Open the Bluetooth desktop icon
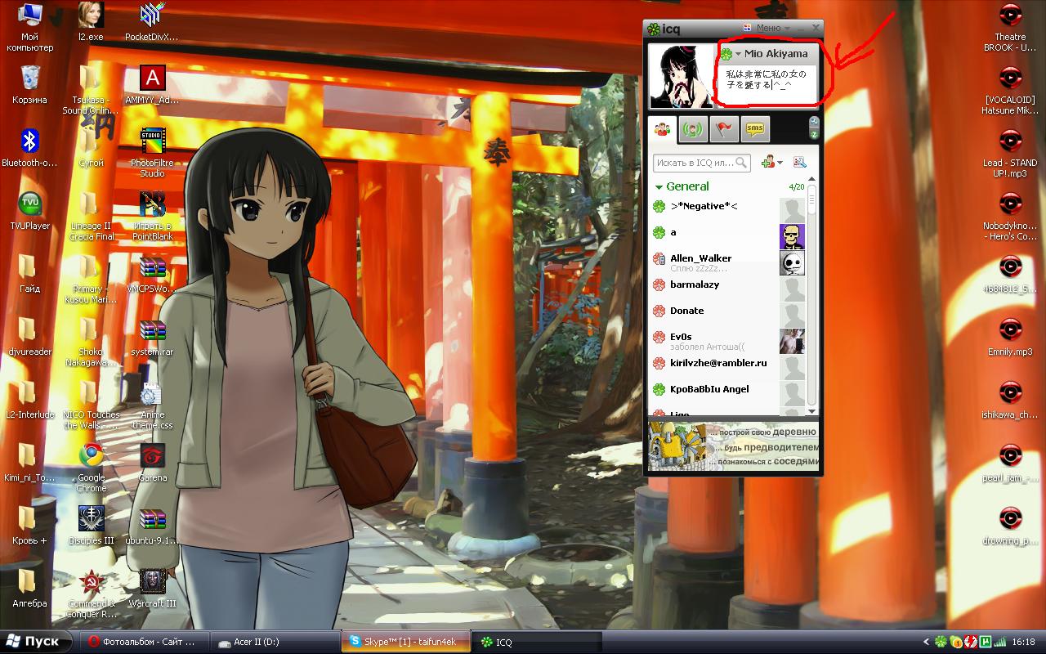The image size is (1046, 654). 30,147
